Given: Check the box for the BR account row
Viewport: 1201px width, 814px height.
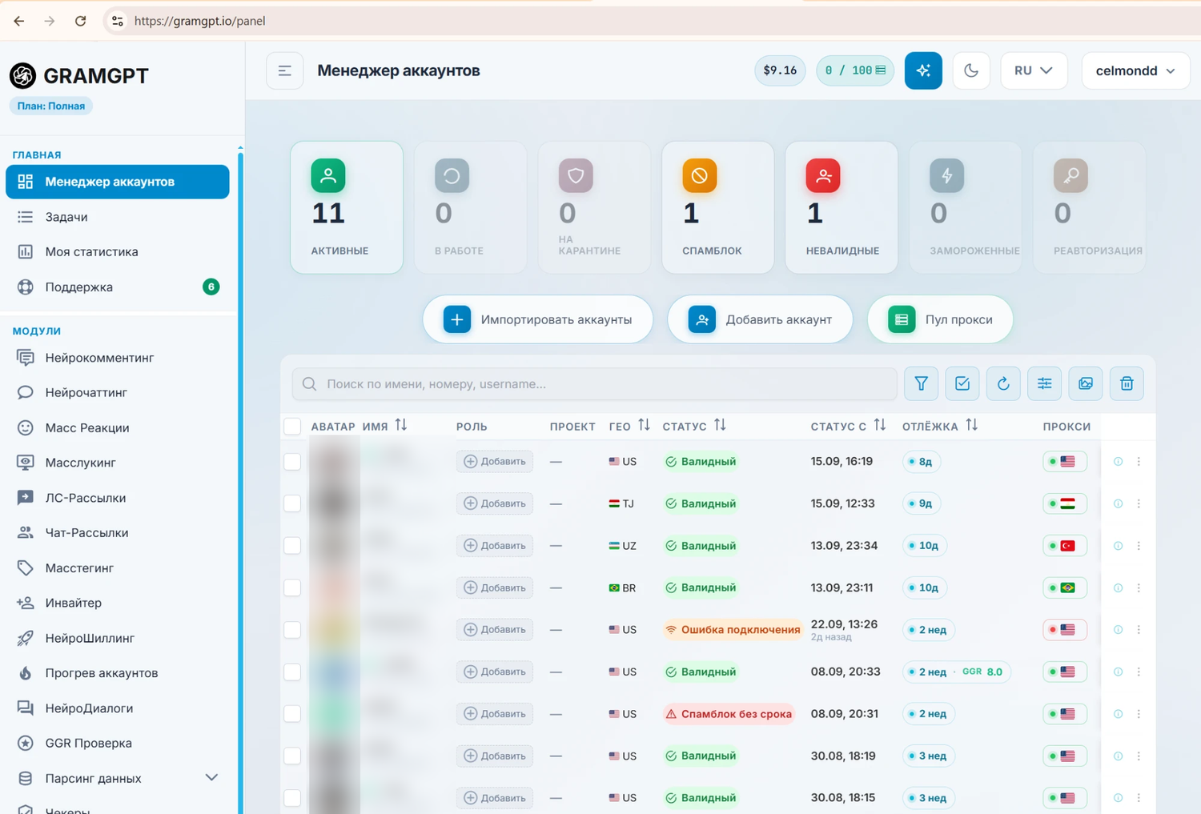Looking at the screenshot, I should [x=292, y=587].
